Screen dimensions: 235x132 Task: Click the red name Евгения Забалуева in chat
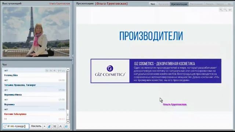click(15, 114)
